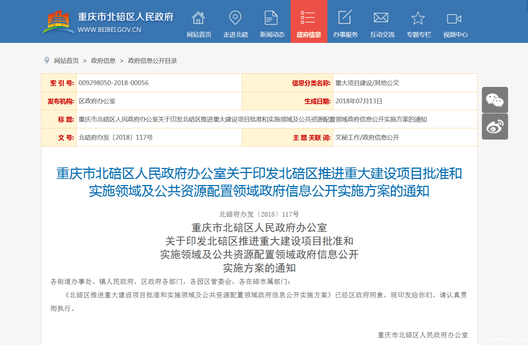The image size is (528, 345).
Task: Click the home icon above 网站首页
Action: click(199, 18)
